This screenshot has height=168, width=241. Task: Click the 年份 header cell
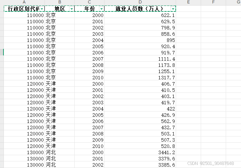pos(90,9)
